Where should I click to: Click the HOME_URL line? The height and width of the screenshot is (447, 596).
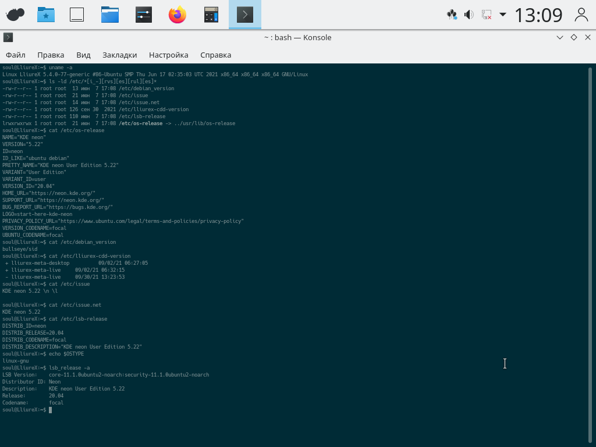coord(49,193)
